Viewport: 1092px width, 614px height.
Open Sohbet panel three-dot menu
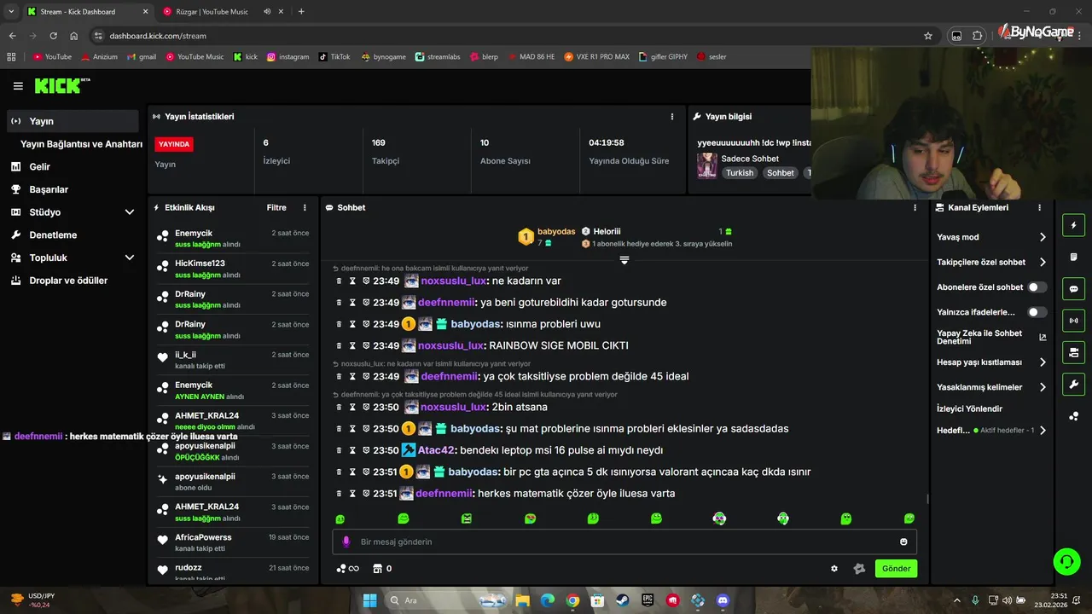click(915, 207)
